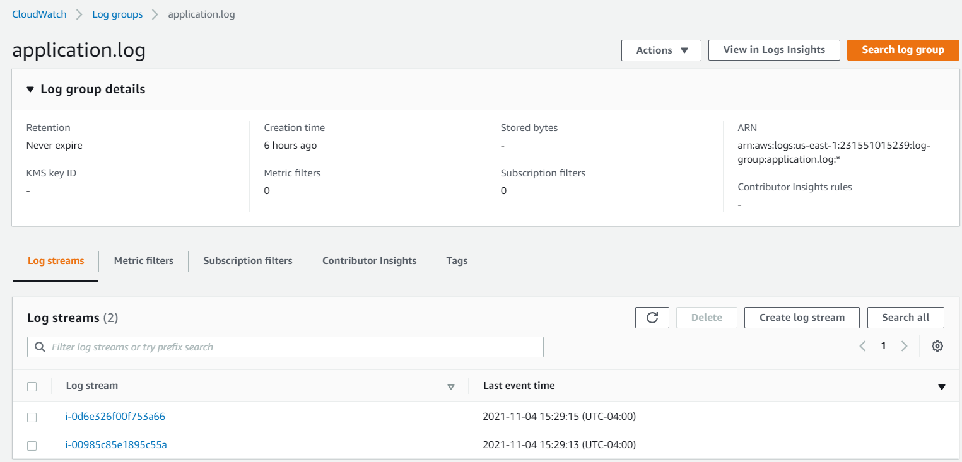The width and height of the screenshot is (962, 462).
Task: Open the Subscription filters tab
Action: point(248,261)
